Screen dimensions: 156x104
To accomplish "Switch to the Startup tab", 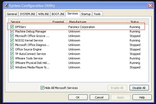I will [x=86, y=14].
